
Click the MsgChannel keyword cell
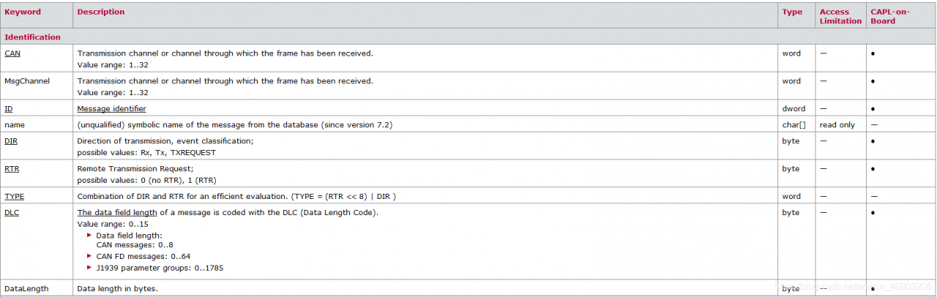tap(37, 86)
